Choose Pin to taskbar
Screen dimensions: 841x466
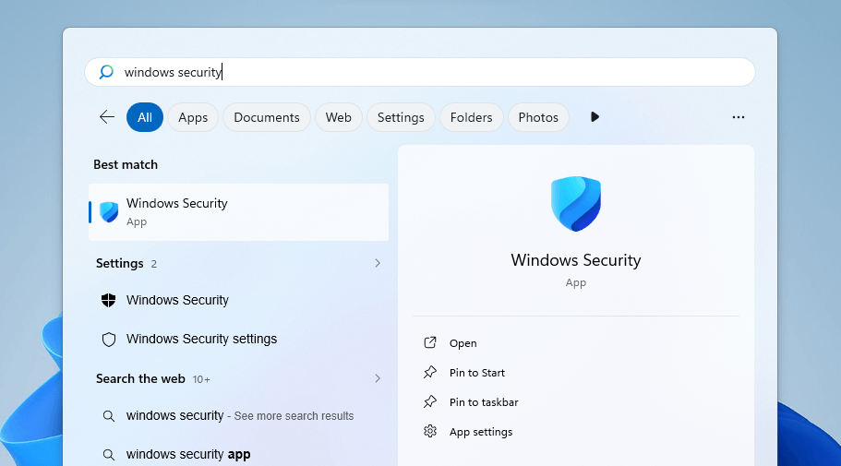click(x=484, y=402)
